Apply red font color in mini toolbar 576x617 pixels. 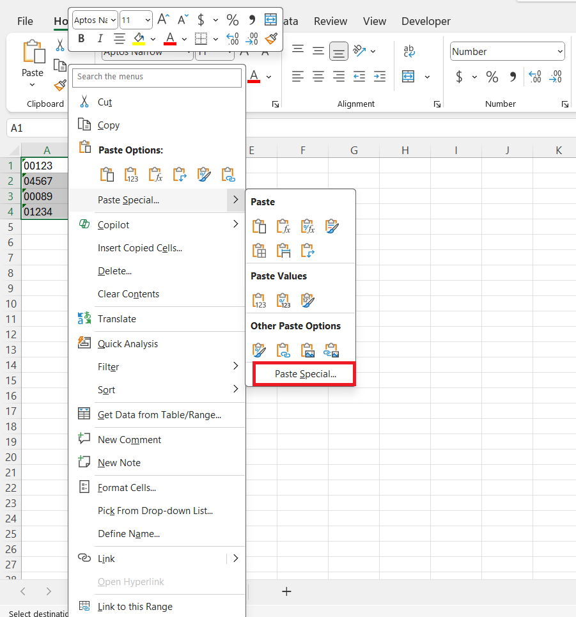[170, 38]
